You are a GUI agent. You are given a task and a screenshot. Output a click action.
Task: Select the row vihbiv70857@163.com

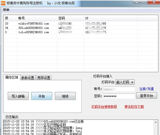pos(81,24)
